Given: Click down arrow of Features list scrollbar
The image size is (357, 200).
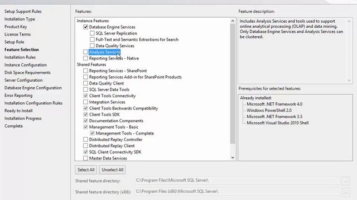Looking at the screenshot, I should 233,158.
